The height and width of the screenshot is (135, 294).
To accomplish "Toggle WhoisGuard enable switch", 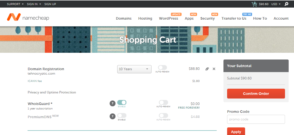I will pos(122,102).
